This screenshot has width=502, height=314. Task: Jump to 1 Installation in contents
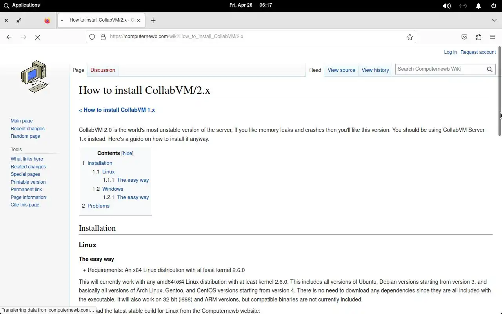tap(97, 163)
